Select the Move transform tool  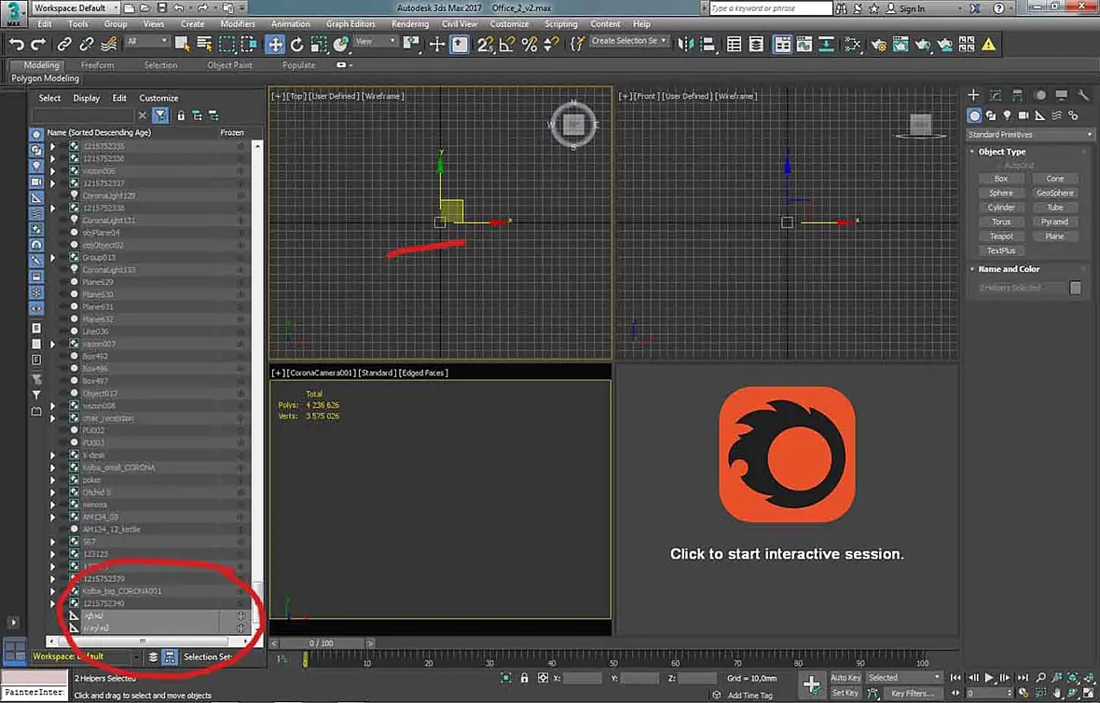275,44
